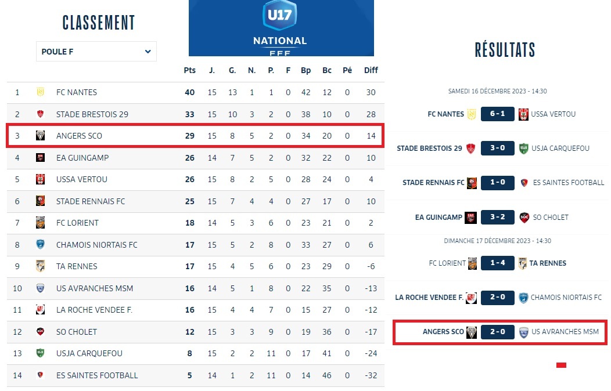Image resolution: width=611 pixels, height=391 pixels.
Task: Click the TA Rennes crest in results
Action: point(523,263)
